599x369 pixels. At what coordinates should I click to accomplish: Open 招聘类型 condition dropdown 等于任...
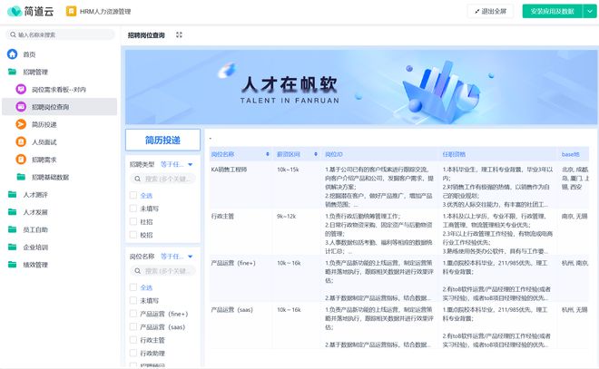[176, 164]
